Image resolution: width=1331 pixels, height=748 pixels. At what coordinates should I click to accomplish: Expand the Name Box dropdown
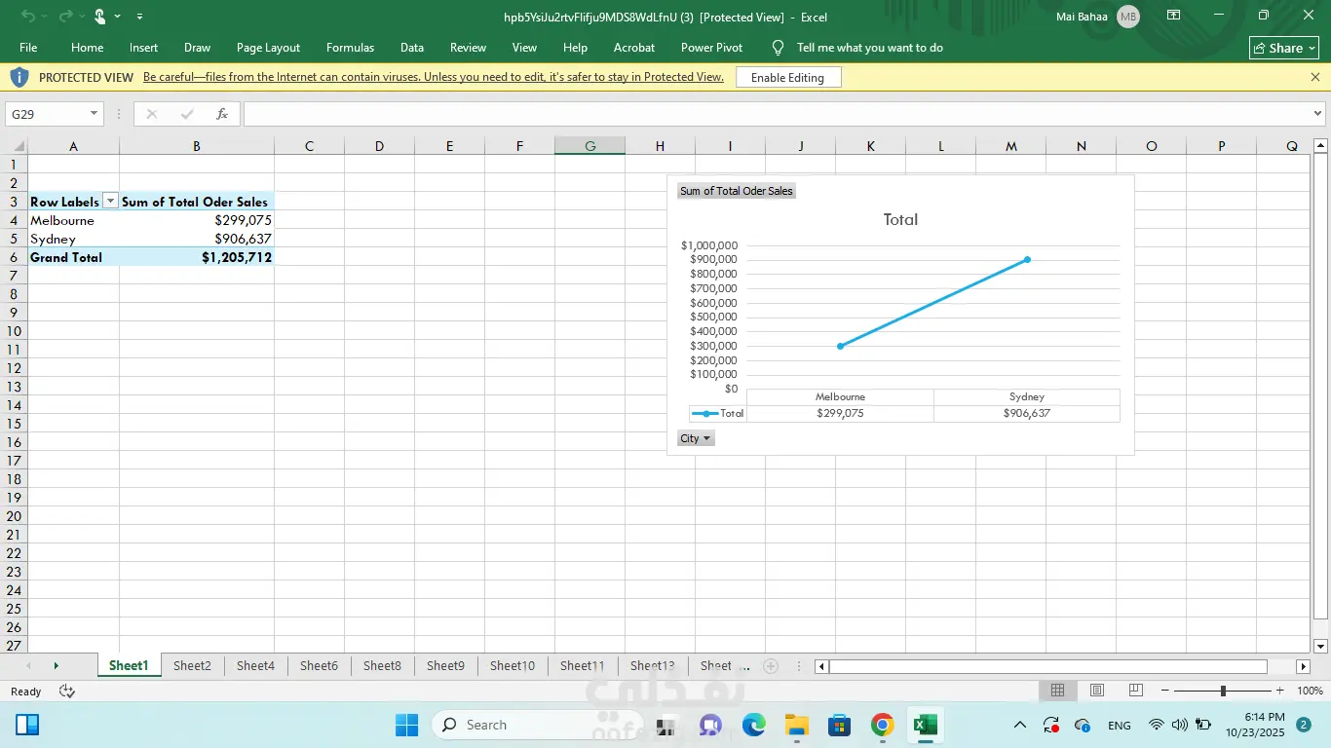95,114
